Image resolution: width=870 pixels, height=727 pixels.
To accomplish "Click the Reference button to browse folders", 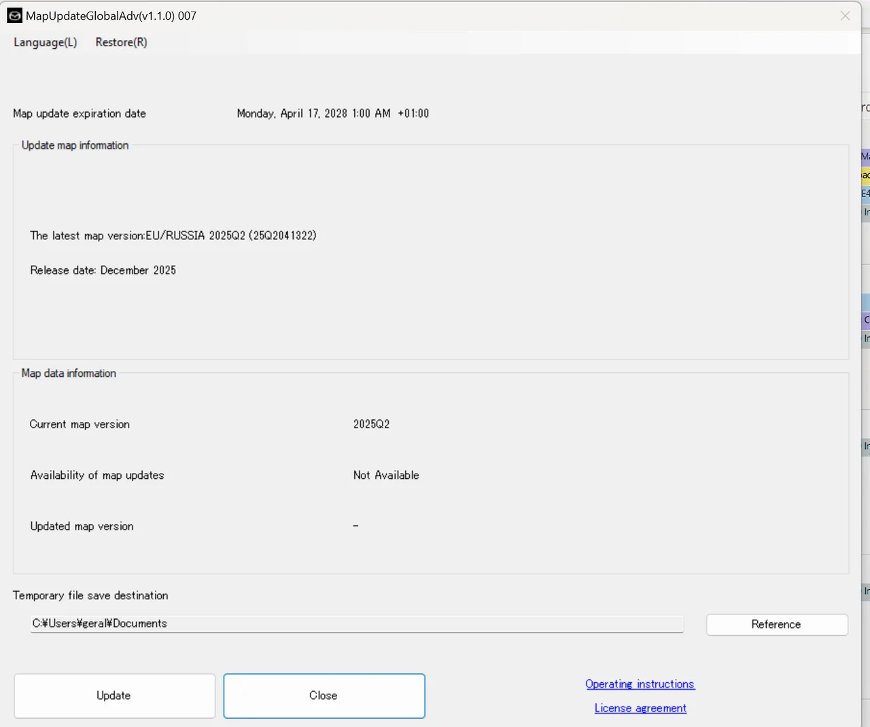I will [x=776, y=624].
